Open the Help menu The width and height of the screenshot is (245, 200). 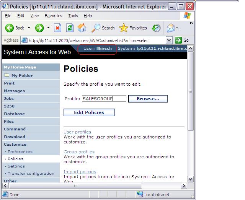pyautogui.click(x=88, y=16)
